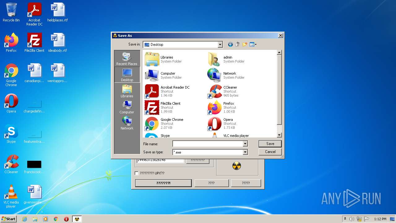The width and height of the screenshot is (396, 223).
Task: Click the ???? button in background window
Action: coord(211,183)
